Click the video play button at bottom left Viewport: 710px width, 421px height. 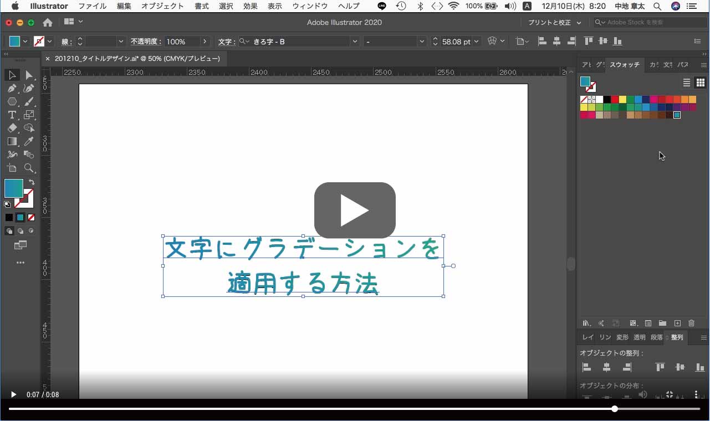click(x=14, y=394)
